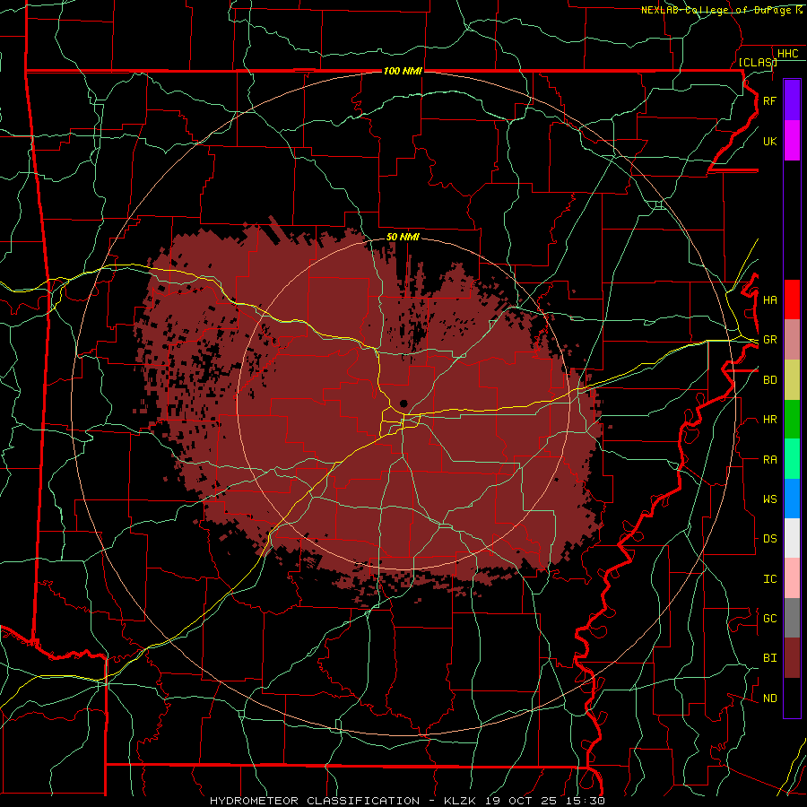Click the 100 NMI range ring label
Image resolution: width=807 pixels, height=807 pixels.
click(403, 71)
